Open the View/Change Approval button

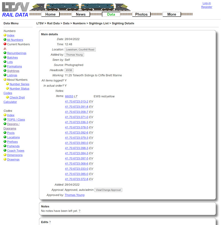(x=108, y=190)
